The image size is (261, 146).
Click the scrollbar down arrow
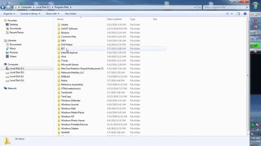pyautogui.click(x=248, y=134)
